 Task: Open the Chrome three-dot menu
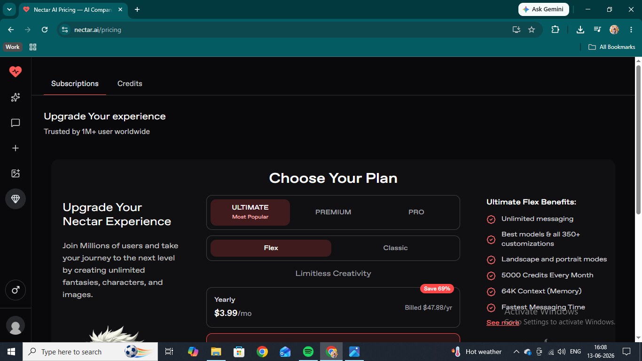631,30
